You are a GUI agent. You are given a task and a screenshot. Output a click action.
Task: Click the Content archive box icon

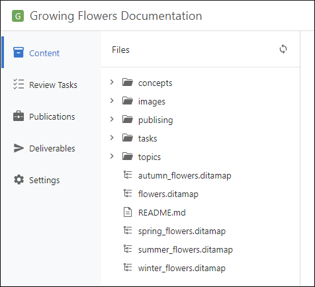pos(19,52)
